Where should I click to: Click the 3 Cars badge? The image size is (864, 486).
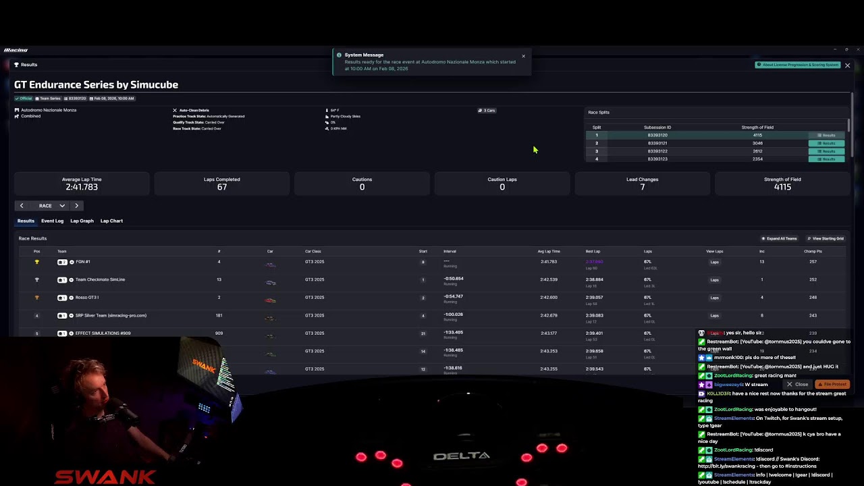click(x=487, y=111)
